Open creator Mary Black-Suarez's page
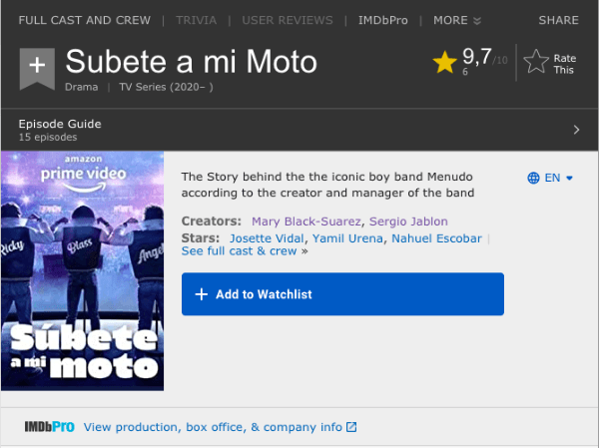Screen dimensions: 599x448 pos(306,221)
